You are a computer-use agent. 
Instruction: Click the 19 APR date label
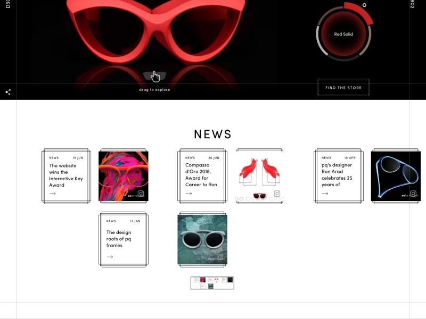click(350, 158)
